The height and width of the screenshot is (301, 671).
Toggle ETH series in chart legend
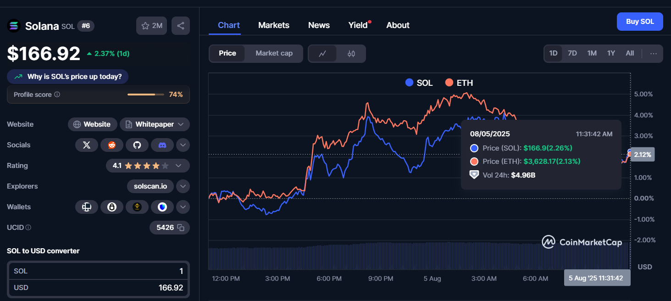(459, 83)
